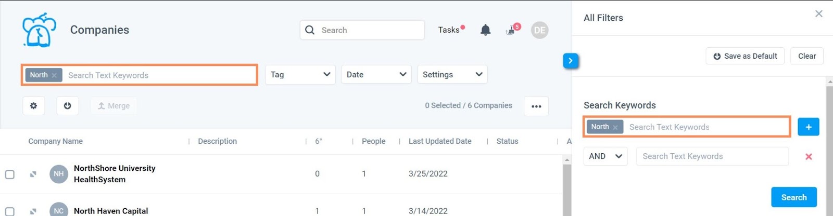
Task: Remove the North tag in All Filters panel
Action: pyautogui.click(x=615, y=127)
